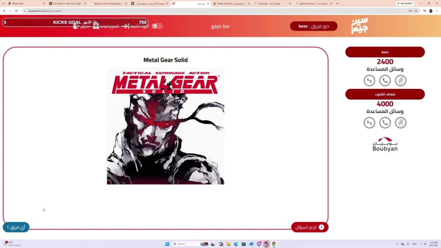Click the Ask Gemini button
The height and width of the screenshot is (248, 441).
coord(405,3)
